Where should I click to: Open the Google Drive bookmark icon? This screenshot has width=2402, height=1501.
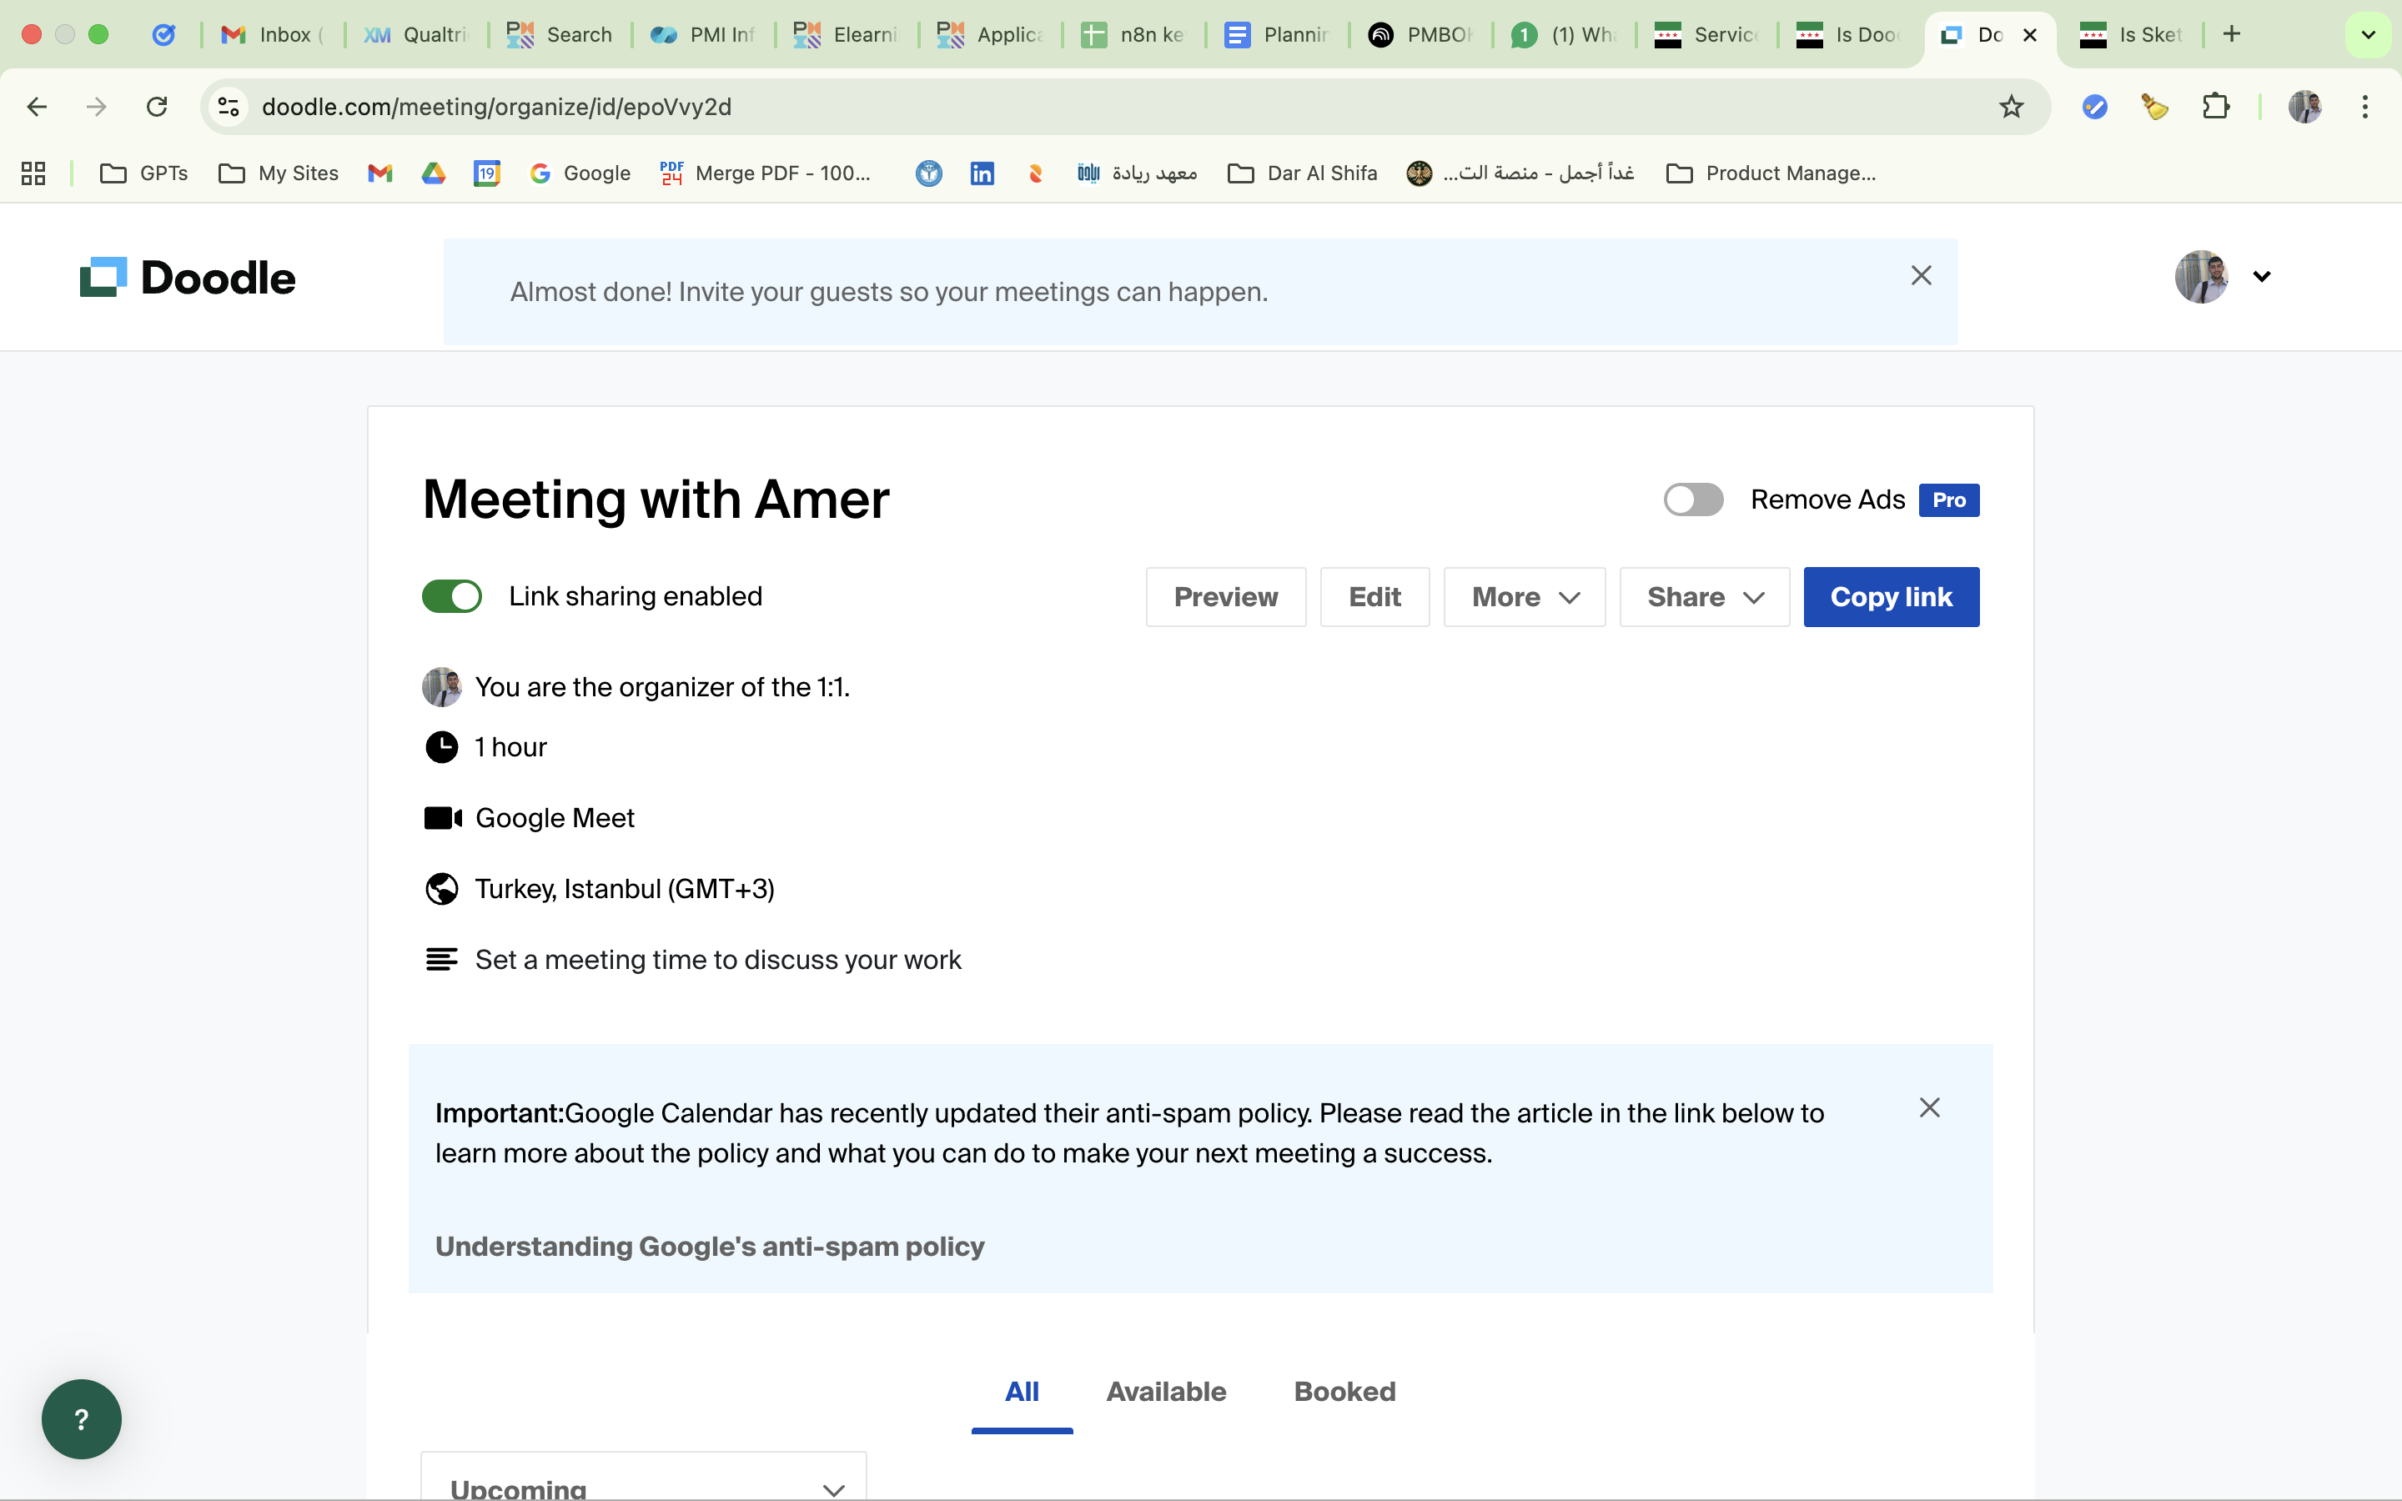coord(433,173)
